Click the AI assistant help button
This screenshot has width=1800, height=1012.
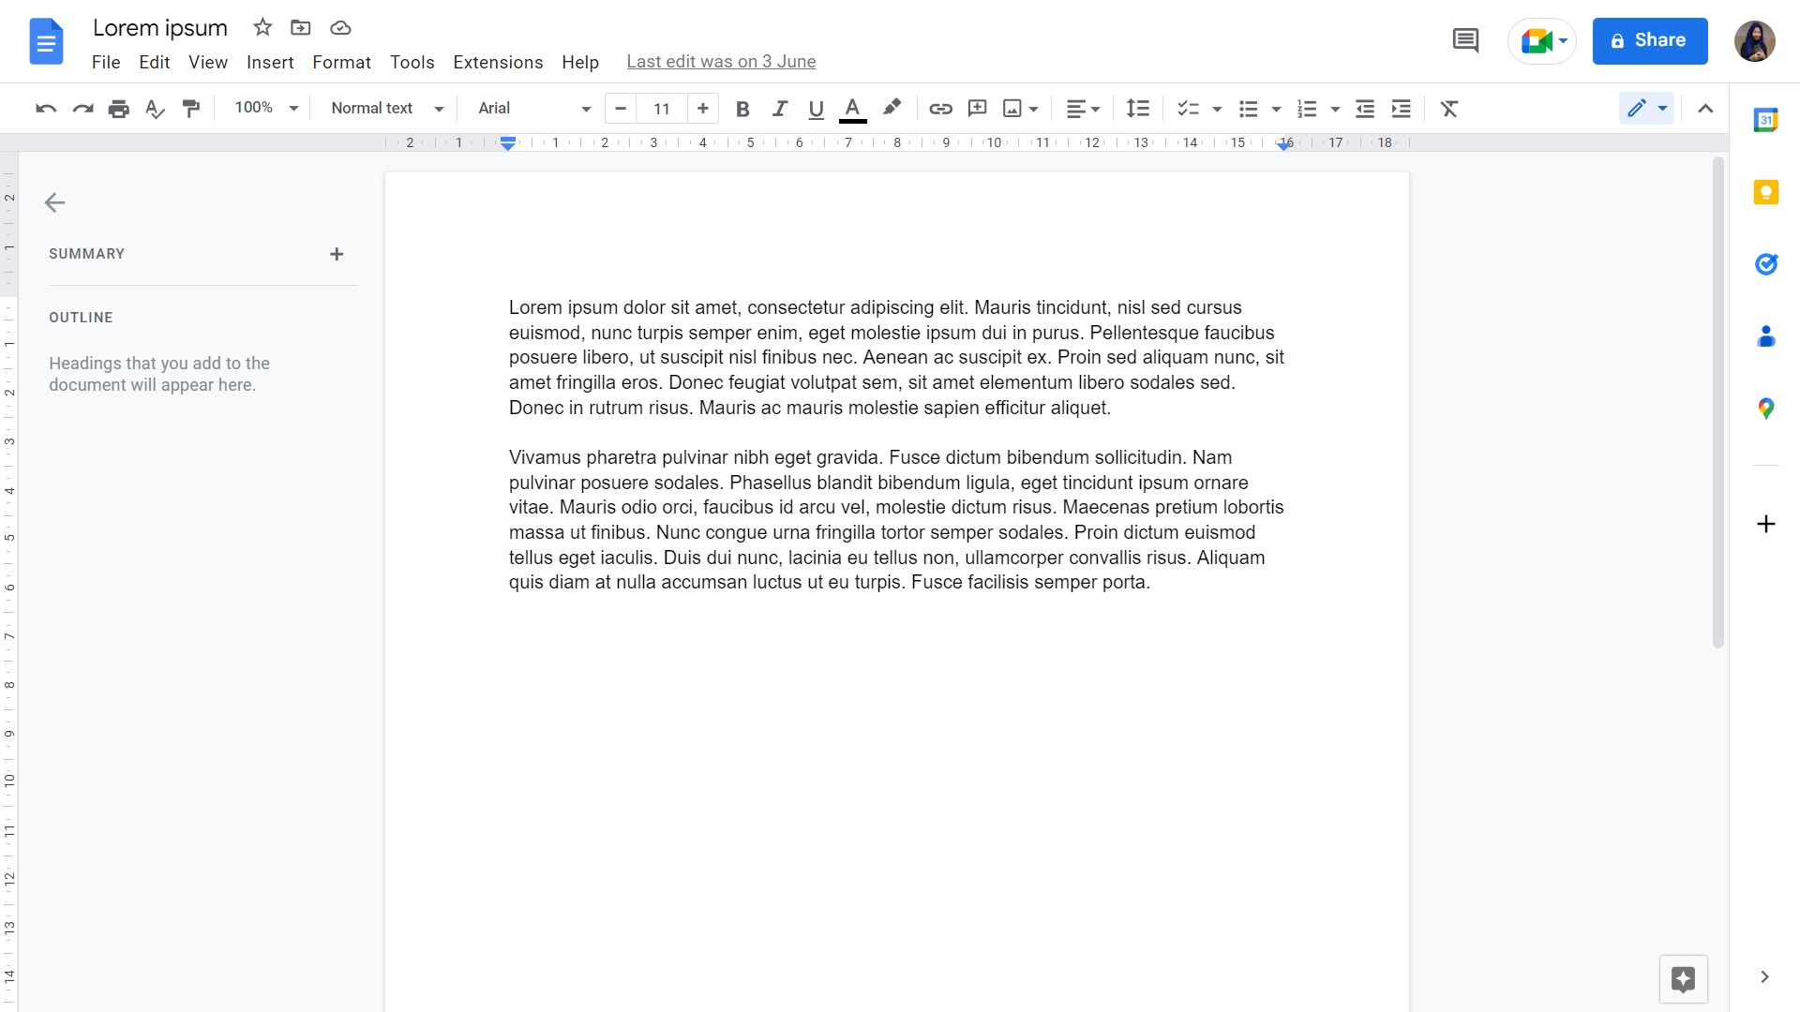(1684, 977)
